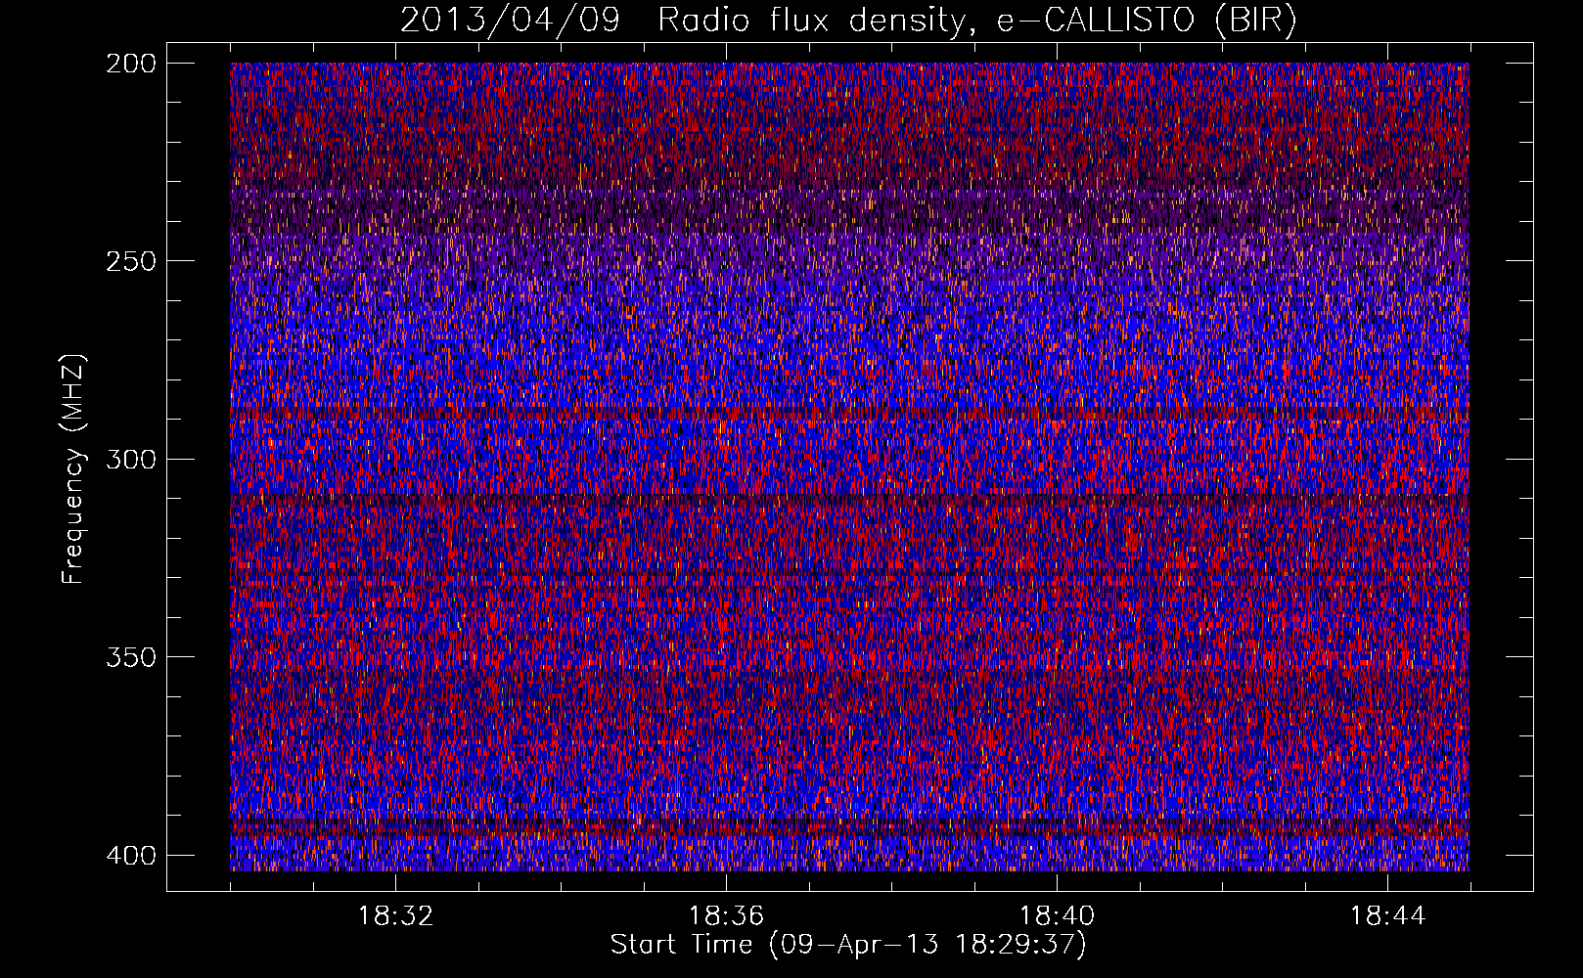The image size is (1583, 978).
Task: Click the 18:32 time tick label
Action: pyautogui.click(x=395, y=916)
